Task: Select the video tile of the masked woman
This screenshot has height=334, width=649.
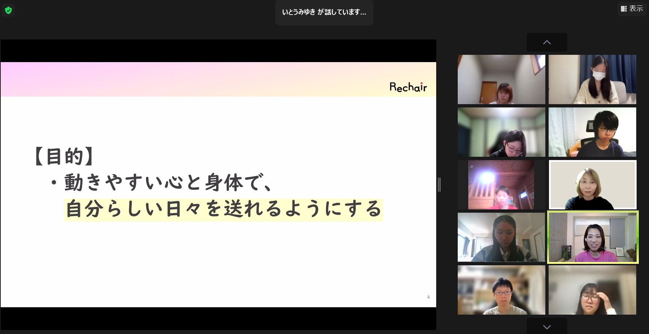Action: [x=592, y=79]
